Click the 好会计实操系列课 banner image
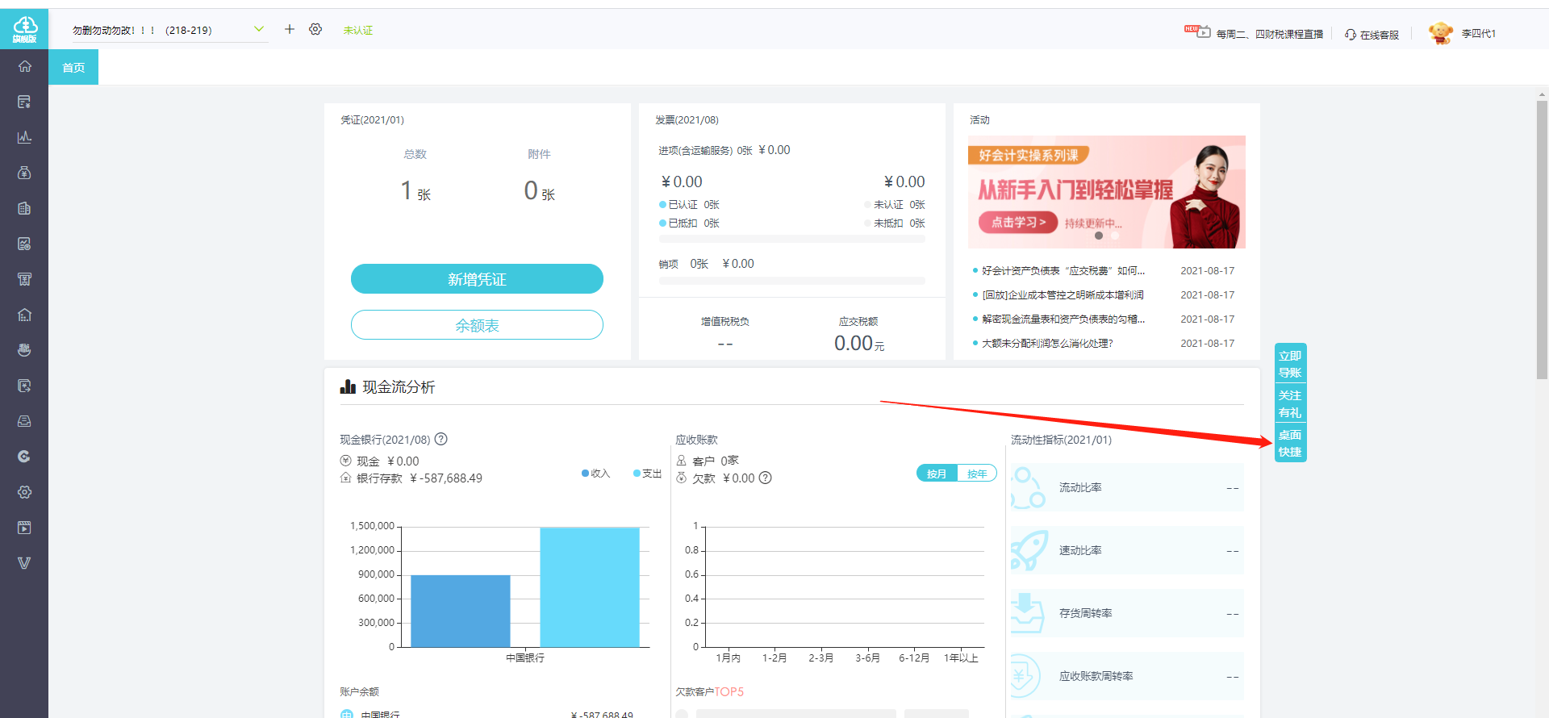1549x718 pixels. pyautogui.click(x=1107, y=192)
